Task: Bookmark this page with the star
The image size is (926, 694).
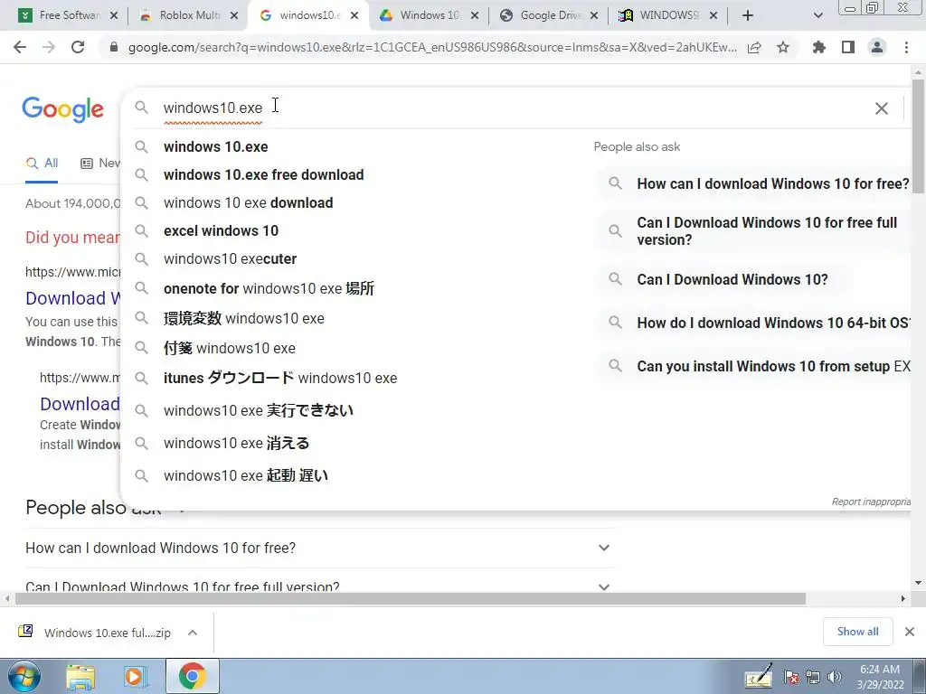Action: 783,47
